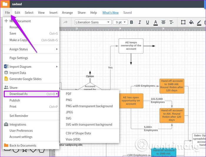206x157 pixels.
Task: Open the Select menu
Action: 29,13
